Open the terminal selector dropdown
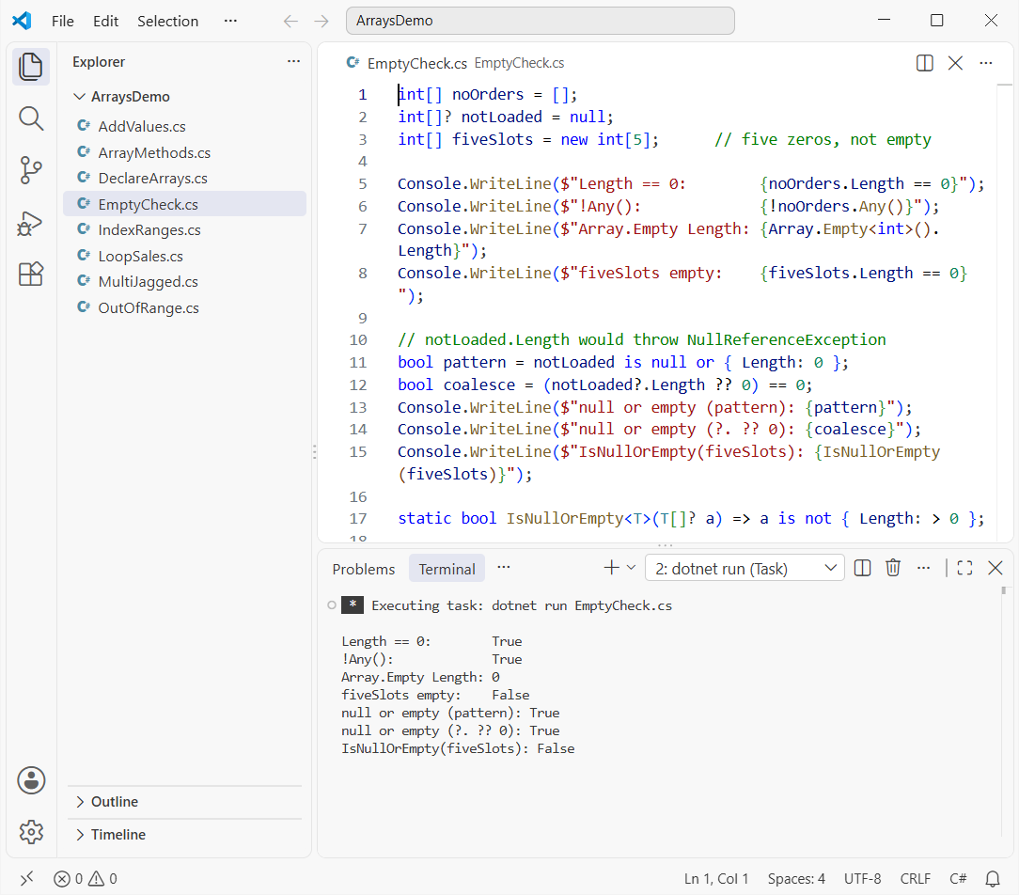Viewport: 1019px width, 895px height. (x=745, y=569)
